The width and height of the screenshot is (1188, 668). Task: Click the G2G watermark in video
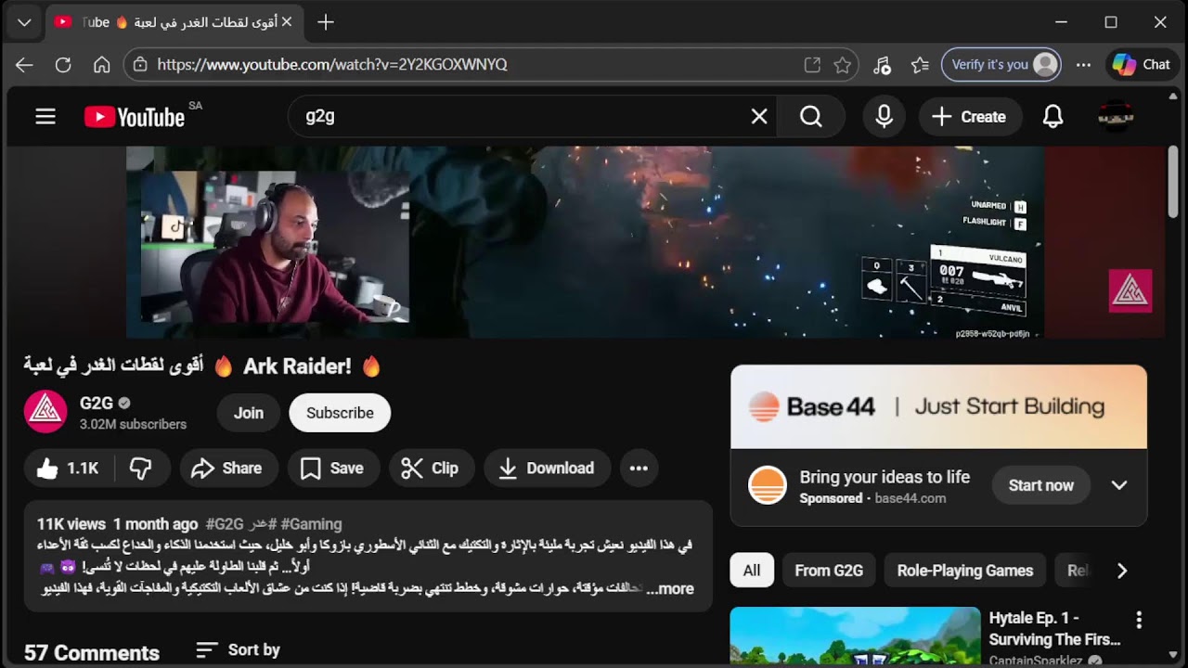(x=1130, y=290)
